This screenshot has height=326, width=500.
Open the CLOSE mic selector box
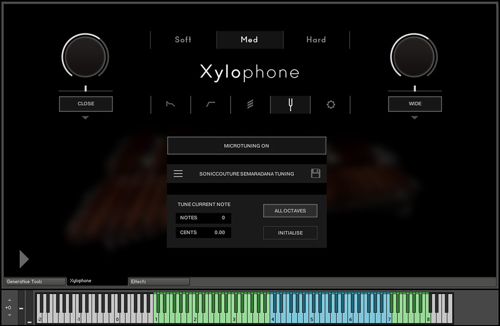coord(86,104)
